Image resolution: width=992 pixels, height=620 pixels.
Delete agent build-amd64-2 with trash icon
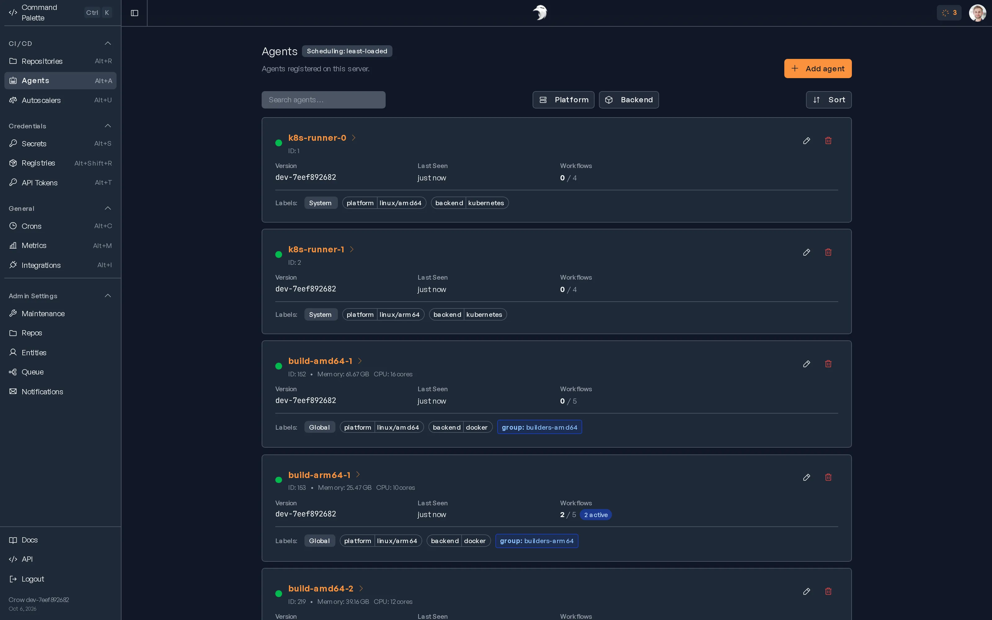tap(828, 591)
